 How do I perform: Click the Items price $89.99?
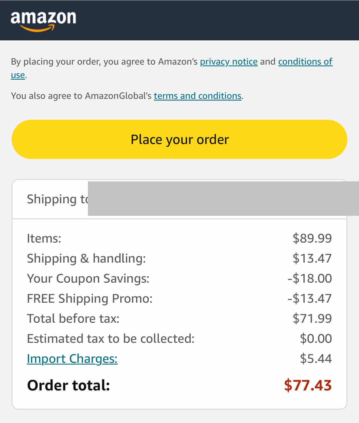click(312, 238)
